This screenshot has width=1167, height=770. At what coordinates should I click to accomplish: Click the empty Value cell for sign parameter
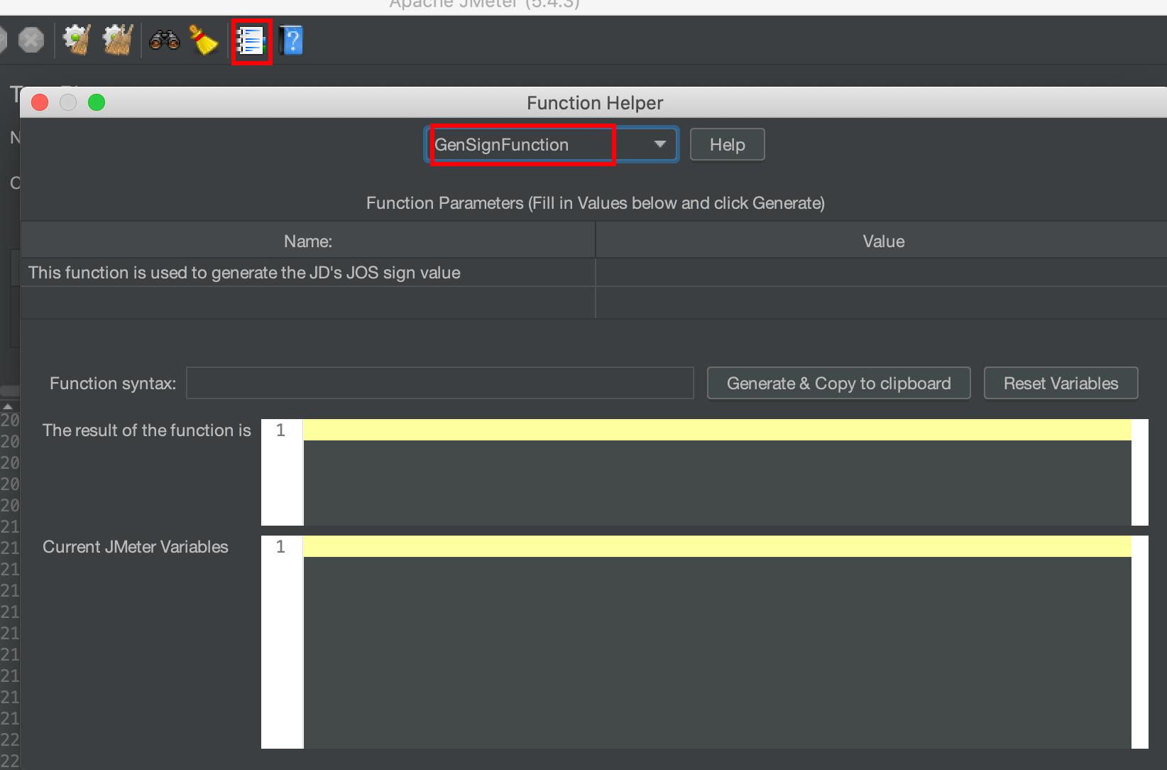click(882, 272)
